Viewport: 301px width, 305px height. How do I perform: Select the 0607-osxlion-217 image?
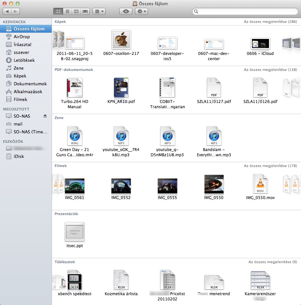[x=121, y=40]
